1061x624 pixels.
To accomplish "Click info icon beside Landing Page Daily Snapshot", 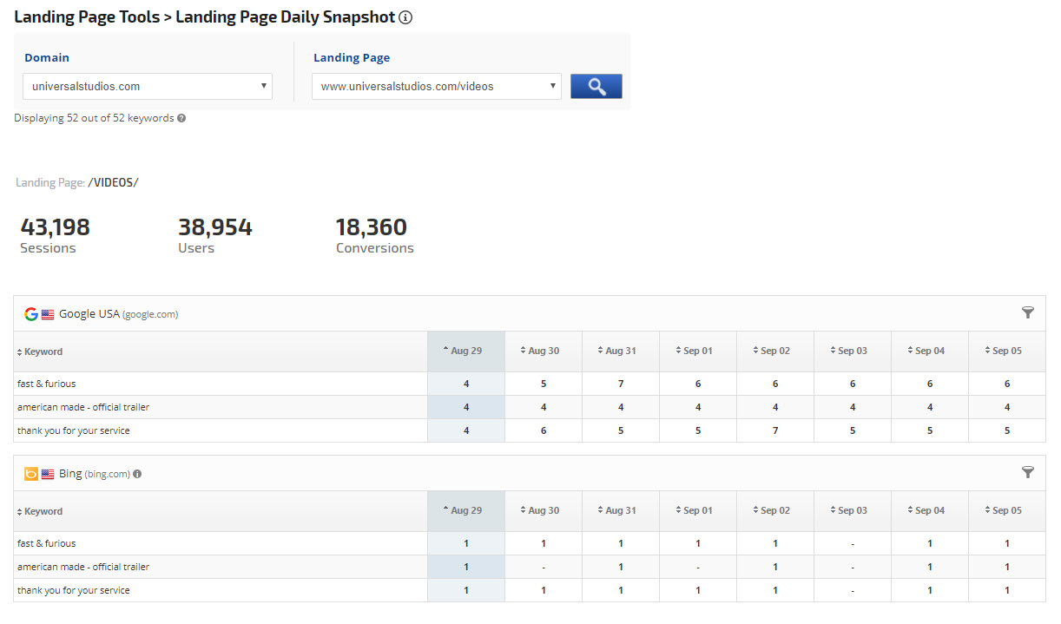I will point(405,17).
